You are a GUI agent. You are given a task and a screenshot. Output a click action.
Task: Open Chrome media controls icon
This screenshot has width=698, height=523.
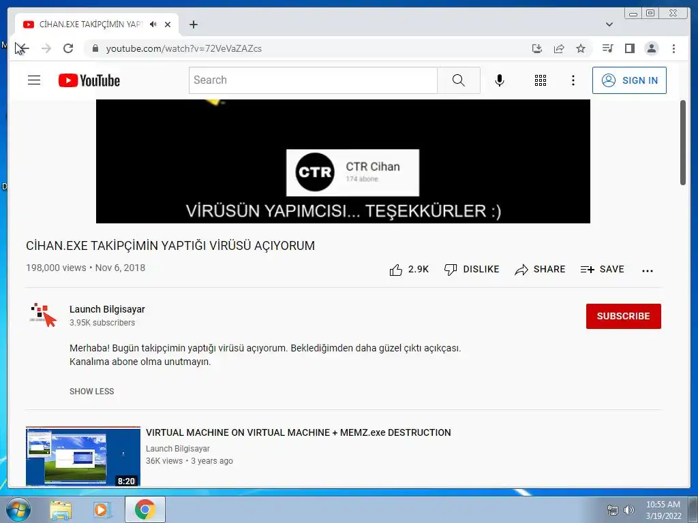[x=607, y=48]
